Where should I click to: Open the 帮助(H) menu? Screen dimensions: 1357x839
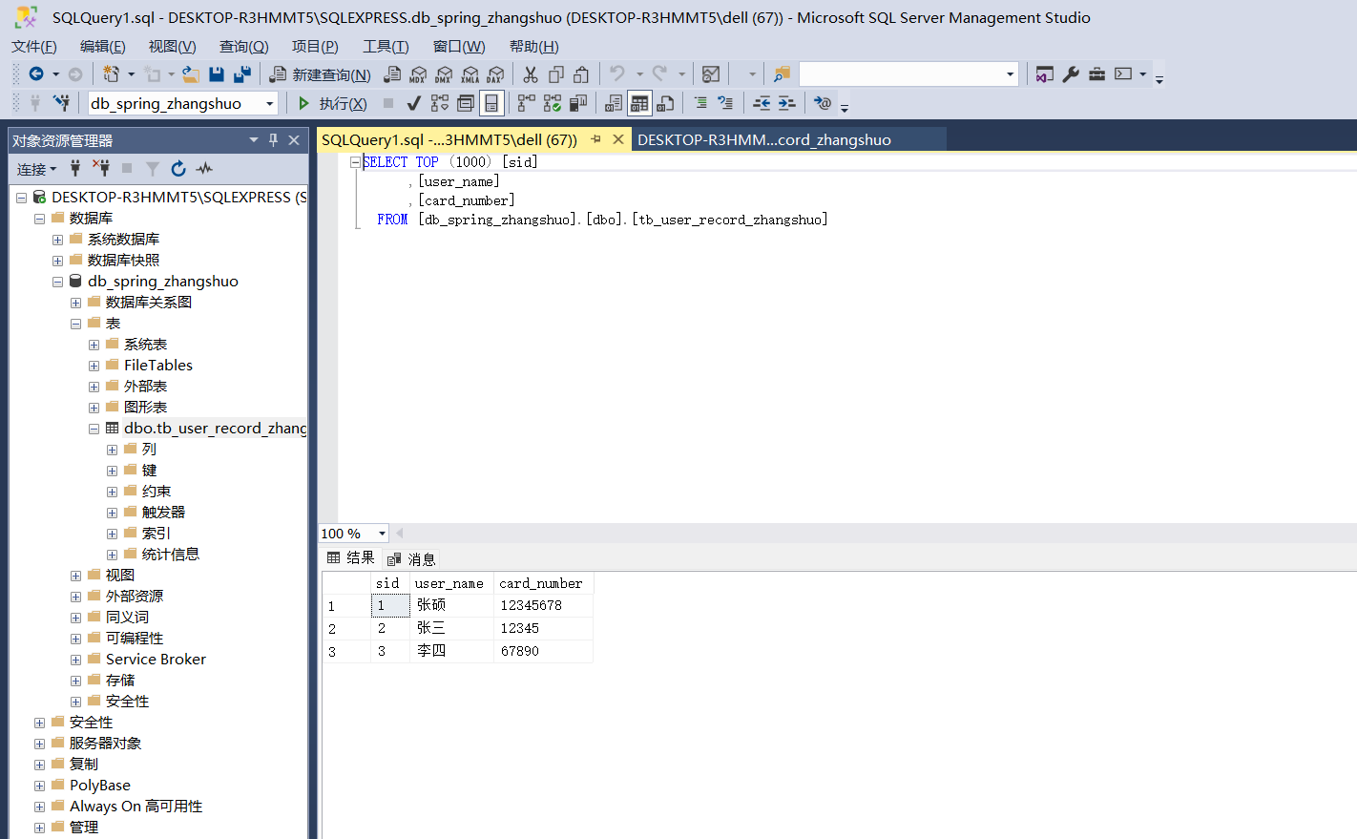pos(534,47)
